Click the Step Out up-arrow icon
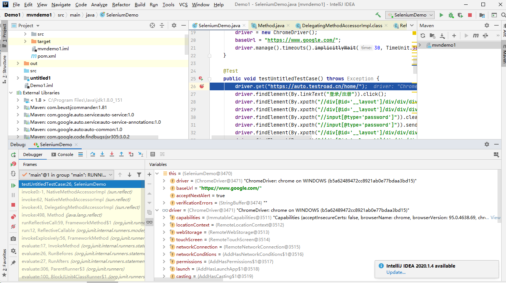This screenshot has height=283, width=506. pyautogui.click(x=121, y=155)
